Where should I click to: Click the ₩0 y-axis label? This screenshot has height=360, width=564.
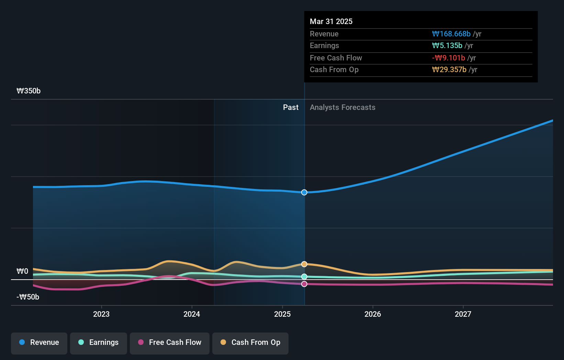tap(22, 271)
